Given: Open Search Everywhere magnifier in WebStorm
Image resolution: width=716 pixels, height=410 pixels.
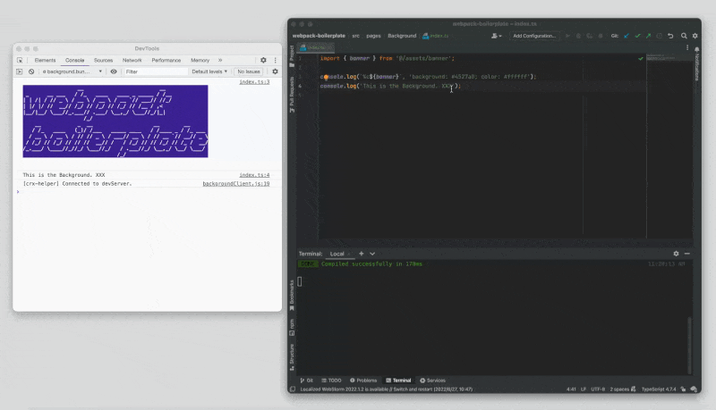Looking at the screenshot, I should (x=684, y=36).
